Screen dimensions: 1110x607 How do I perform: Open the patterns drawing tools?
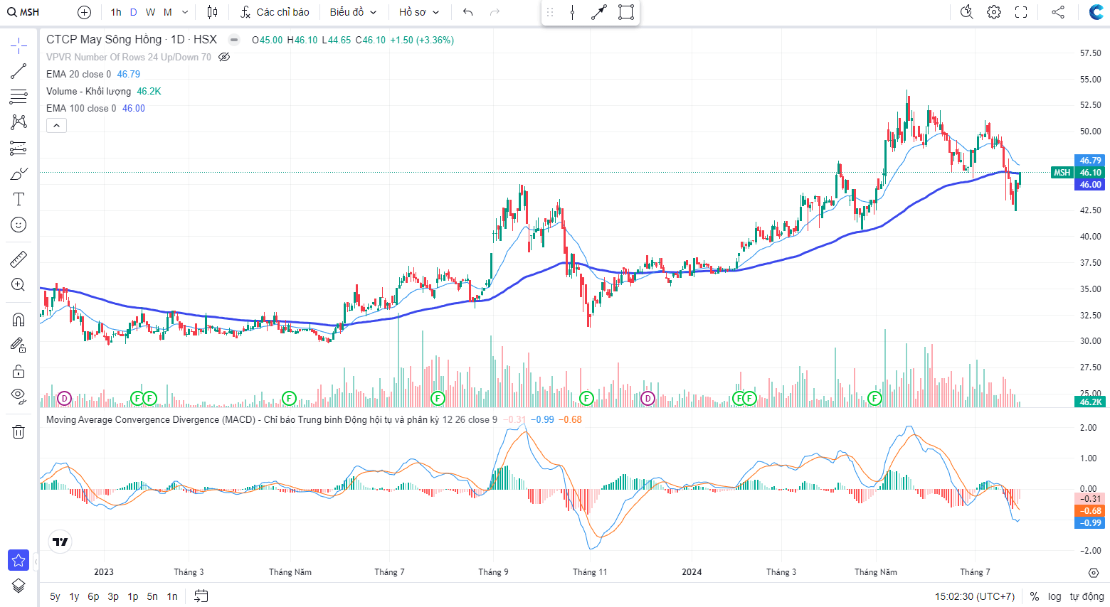pos(18,122)
